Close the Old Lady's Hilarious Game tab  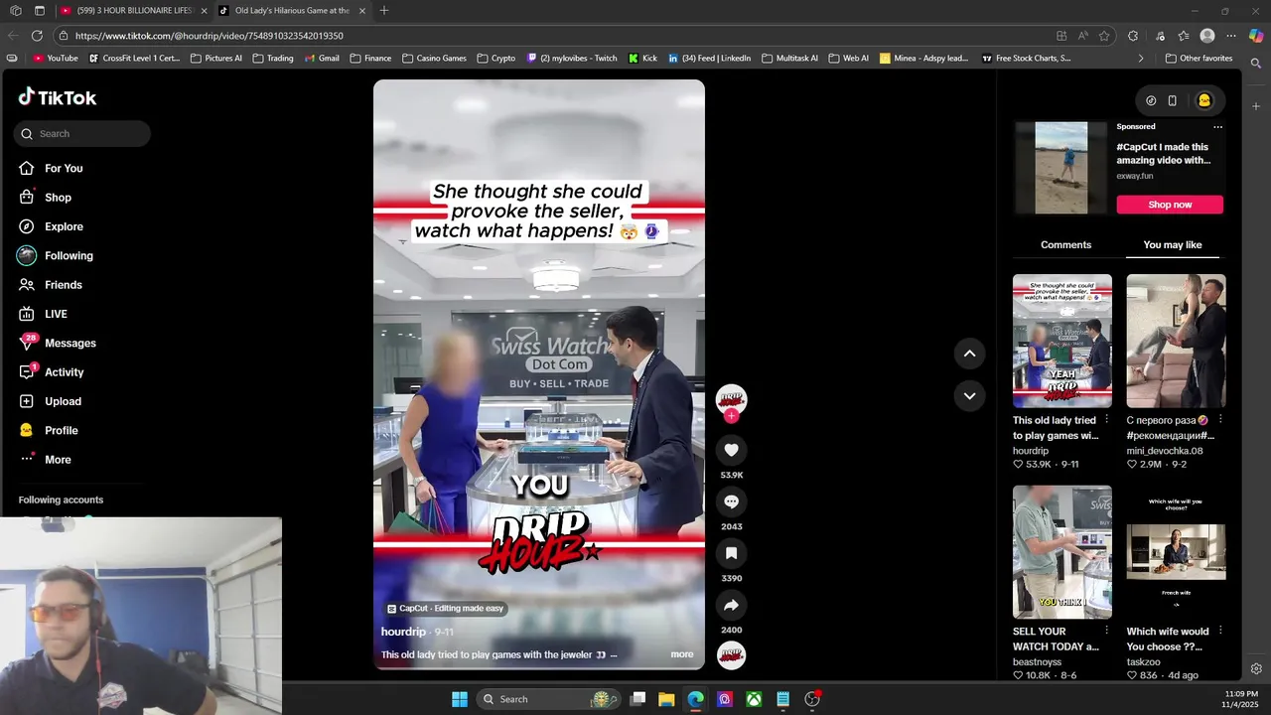[362, 11]
